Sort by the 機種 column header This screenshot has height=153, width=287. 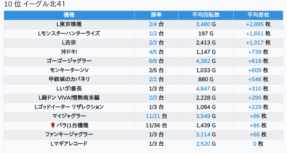tap(69, 15)
